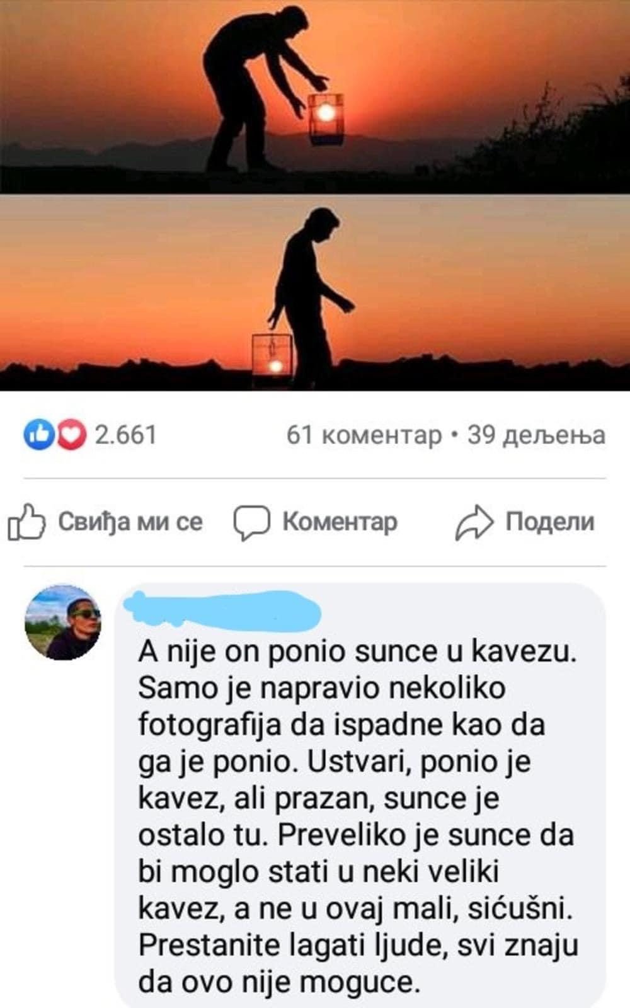Open the 2.661 reactions list
630x1008 pixels.
[x=125, y=435]
